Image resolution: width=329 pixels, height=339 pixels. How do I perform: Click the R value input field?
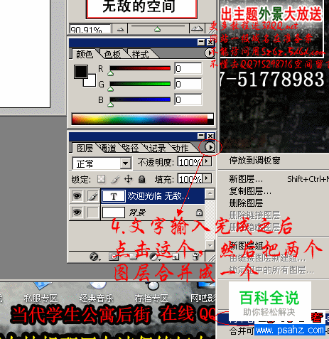coord(188,68)
